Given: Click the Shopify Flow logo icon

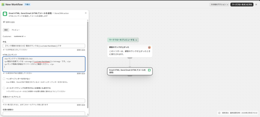Looking at the screenshot, I should click(3, 4).
